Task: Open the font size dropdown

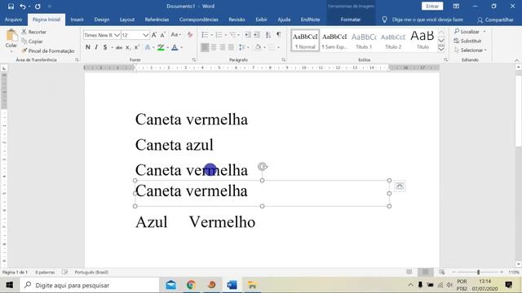Action: click(x=145, y=35)
